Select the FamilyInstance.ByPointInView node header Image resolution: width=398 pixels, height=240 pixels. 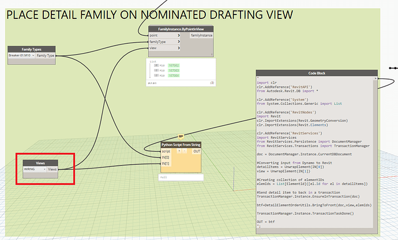click(181, 29)
